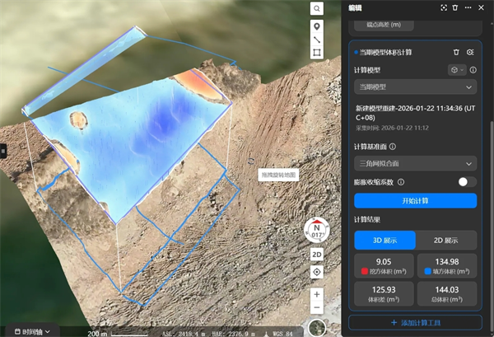This screenshot has width=494, height=337.
Task: Open the basemap satellite thumbnail
Action: tap(317, 329)
